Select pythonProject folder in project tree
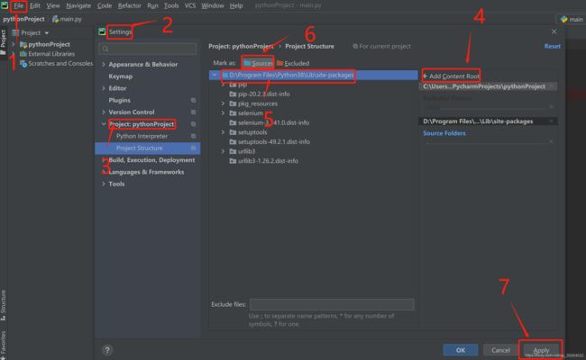The width and height of the screenshot is (586, 360). (49, 44)
